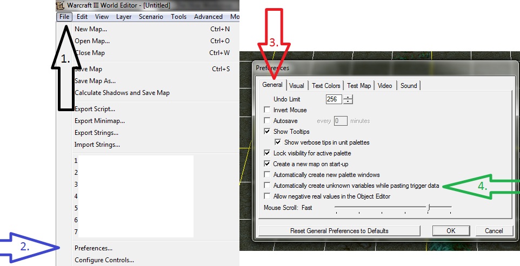Uncheck Create a new map on start-up
Viewport: 520px width, 266px height.
tap(267, 164)
